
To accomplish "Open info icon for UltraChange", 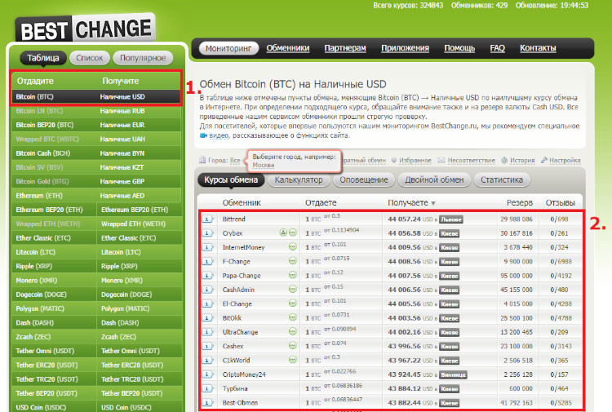I will pos(207,332).
